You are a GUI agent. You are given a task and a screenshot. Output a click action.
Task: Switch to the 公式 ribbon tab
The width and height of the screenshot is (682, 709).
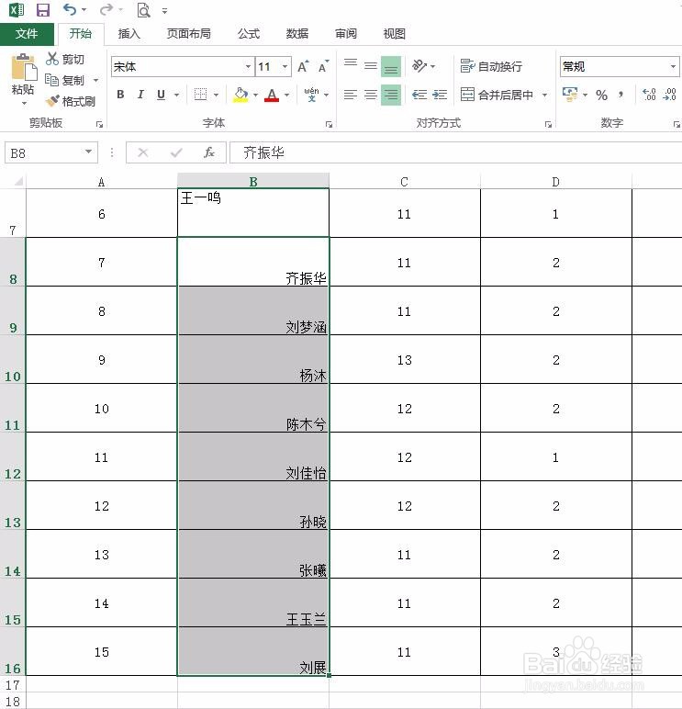[249, 34]
